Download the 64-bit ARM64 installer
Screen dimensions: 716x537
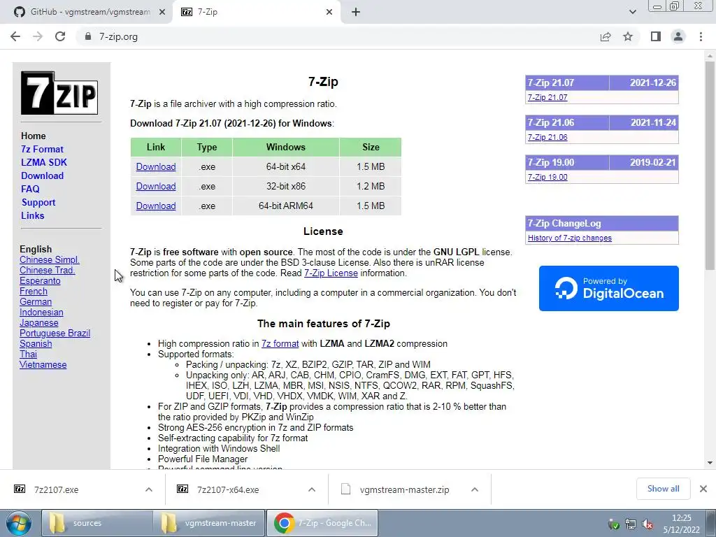tap(156, 206)
